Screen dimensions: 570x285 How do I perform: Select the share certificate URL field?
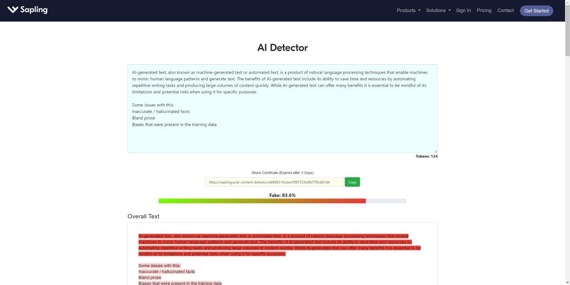[274, 182]
